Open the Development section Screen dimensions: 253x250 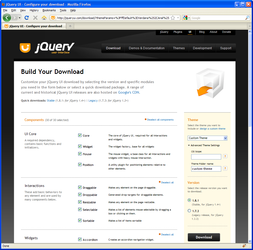(x=202, y=48)
